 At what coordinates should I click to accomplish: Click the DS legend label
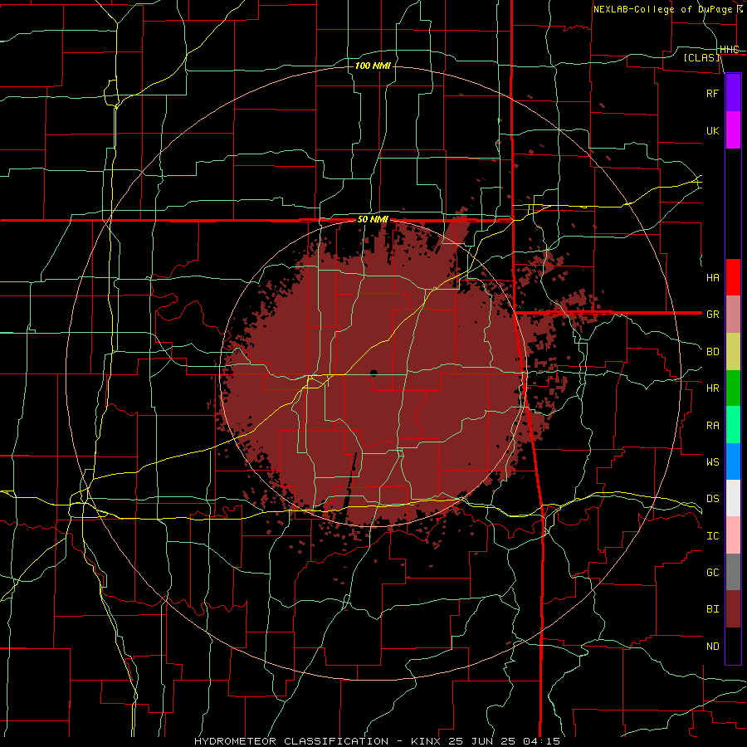click(712, 498)
